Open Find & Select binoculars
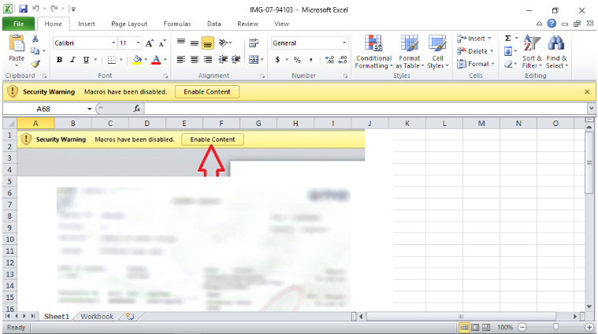This screenshot has width=598, height=334. point(556,51)
